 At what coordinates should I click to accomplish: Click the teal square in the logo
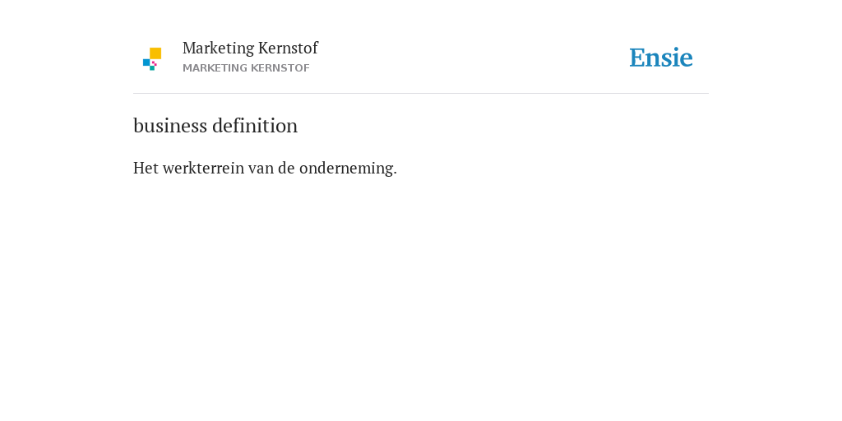[152, 68]
